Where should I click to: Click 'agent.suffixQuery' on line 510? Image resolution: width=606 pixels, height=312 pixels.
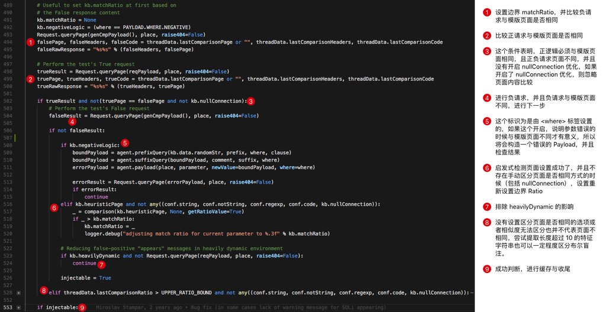click(142, 160)
